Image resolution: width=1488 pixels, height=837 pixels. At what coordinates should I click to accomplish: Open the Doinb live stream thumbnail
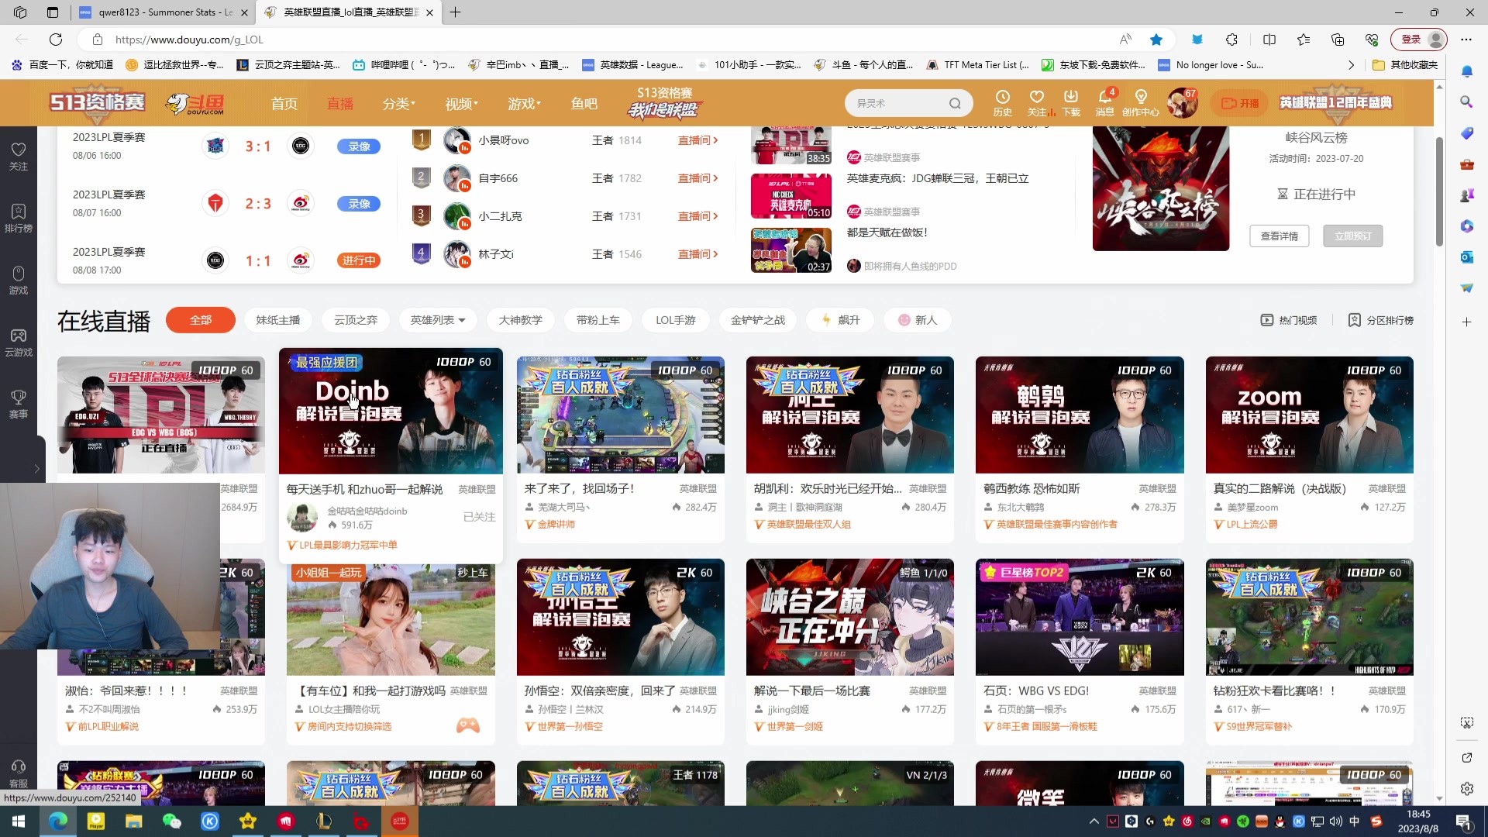click(x=391, y=412)
